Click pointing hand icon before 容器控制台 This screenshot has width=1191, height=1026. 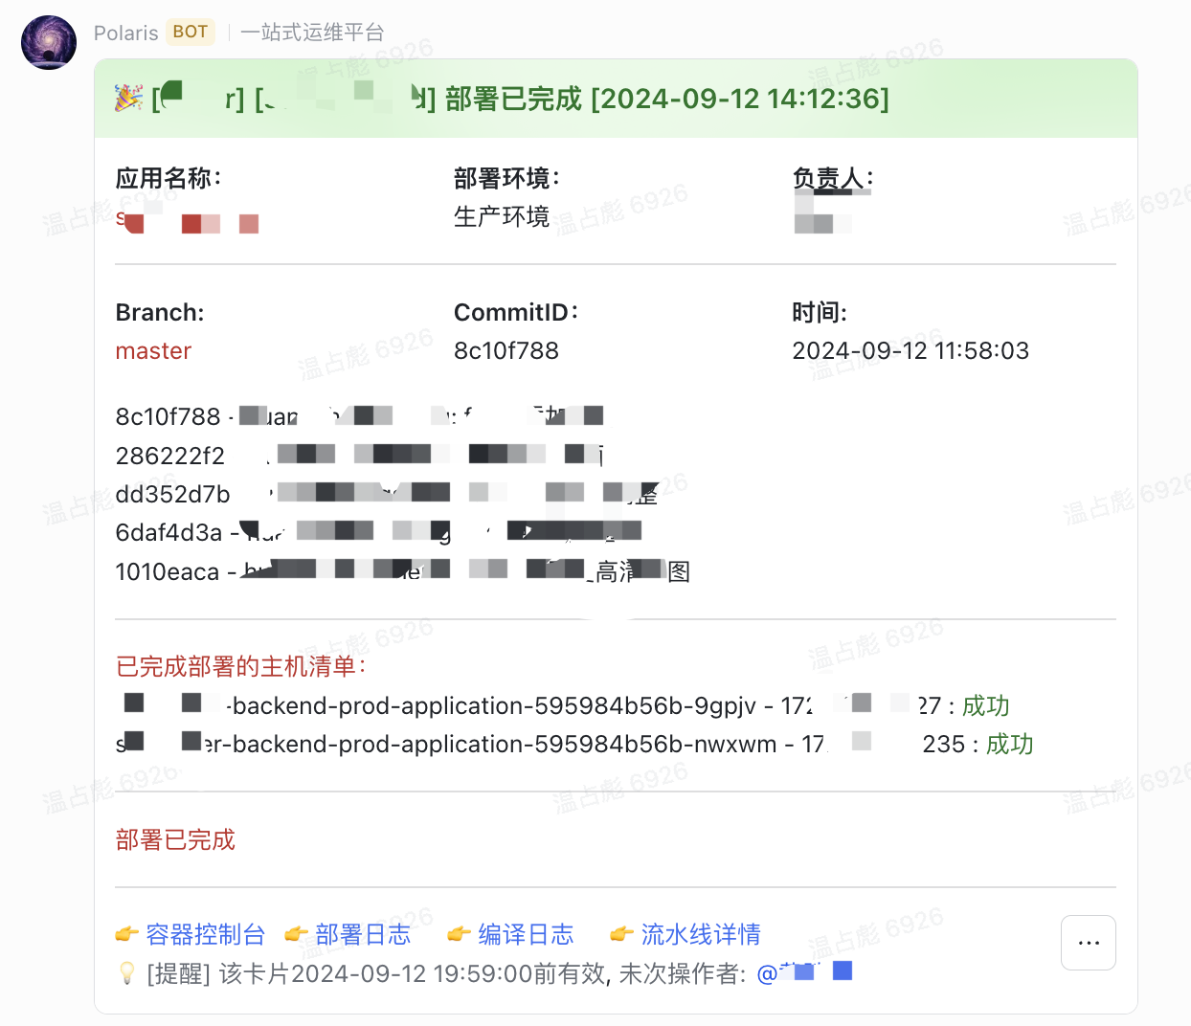(126, 934)
